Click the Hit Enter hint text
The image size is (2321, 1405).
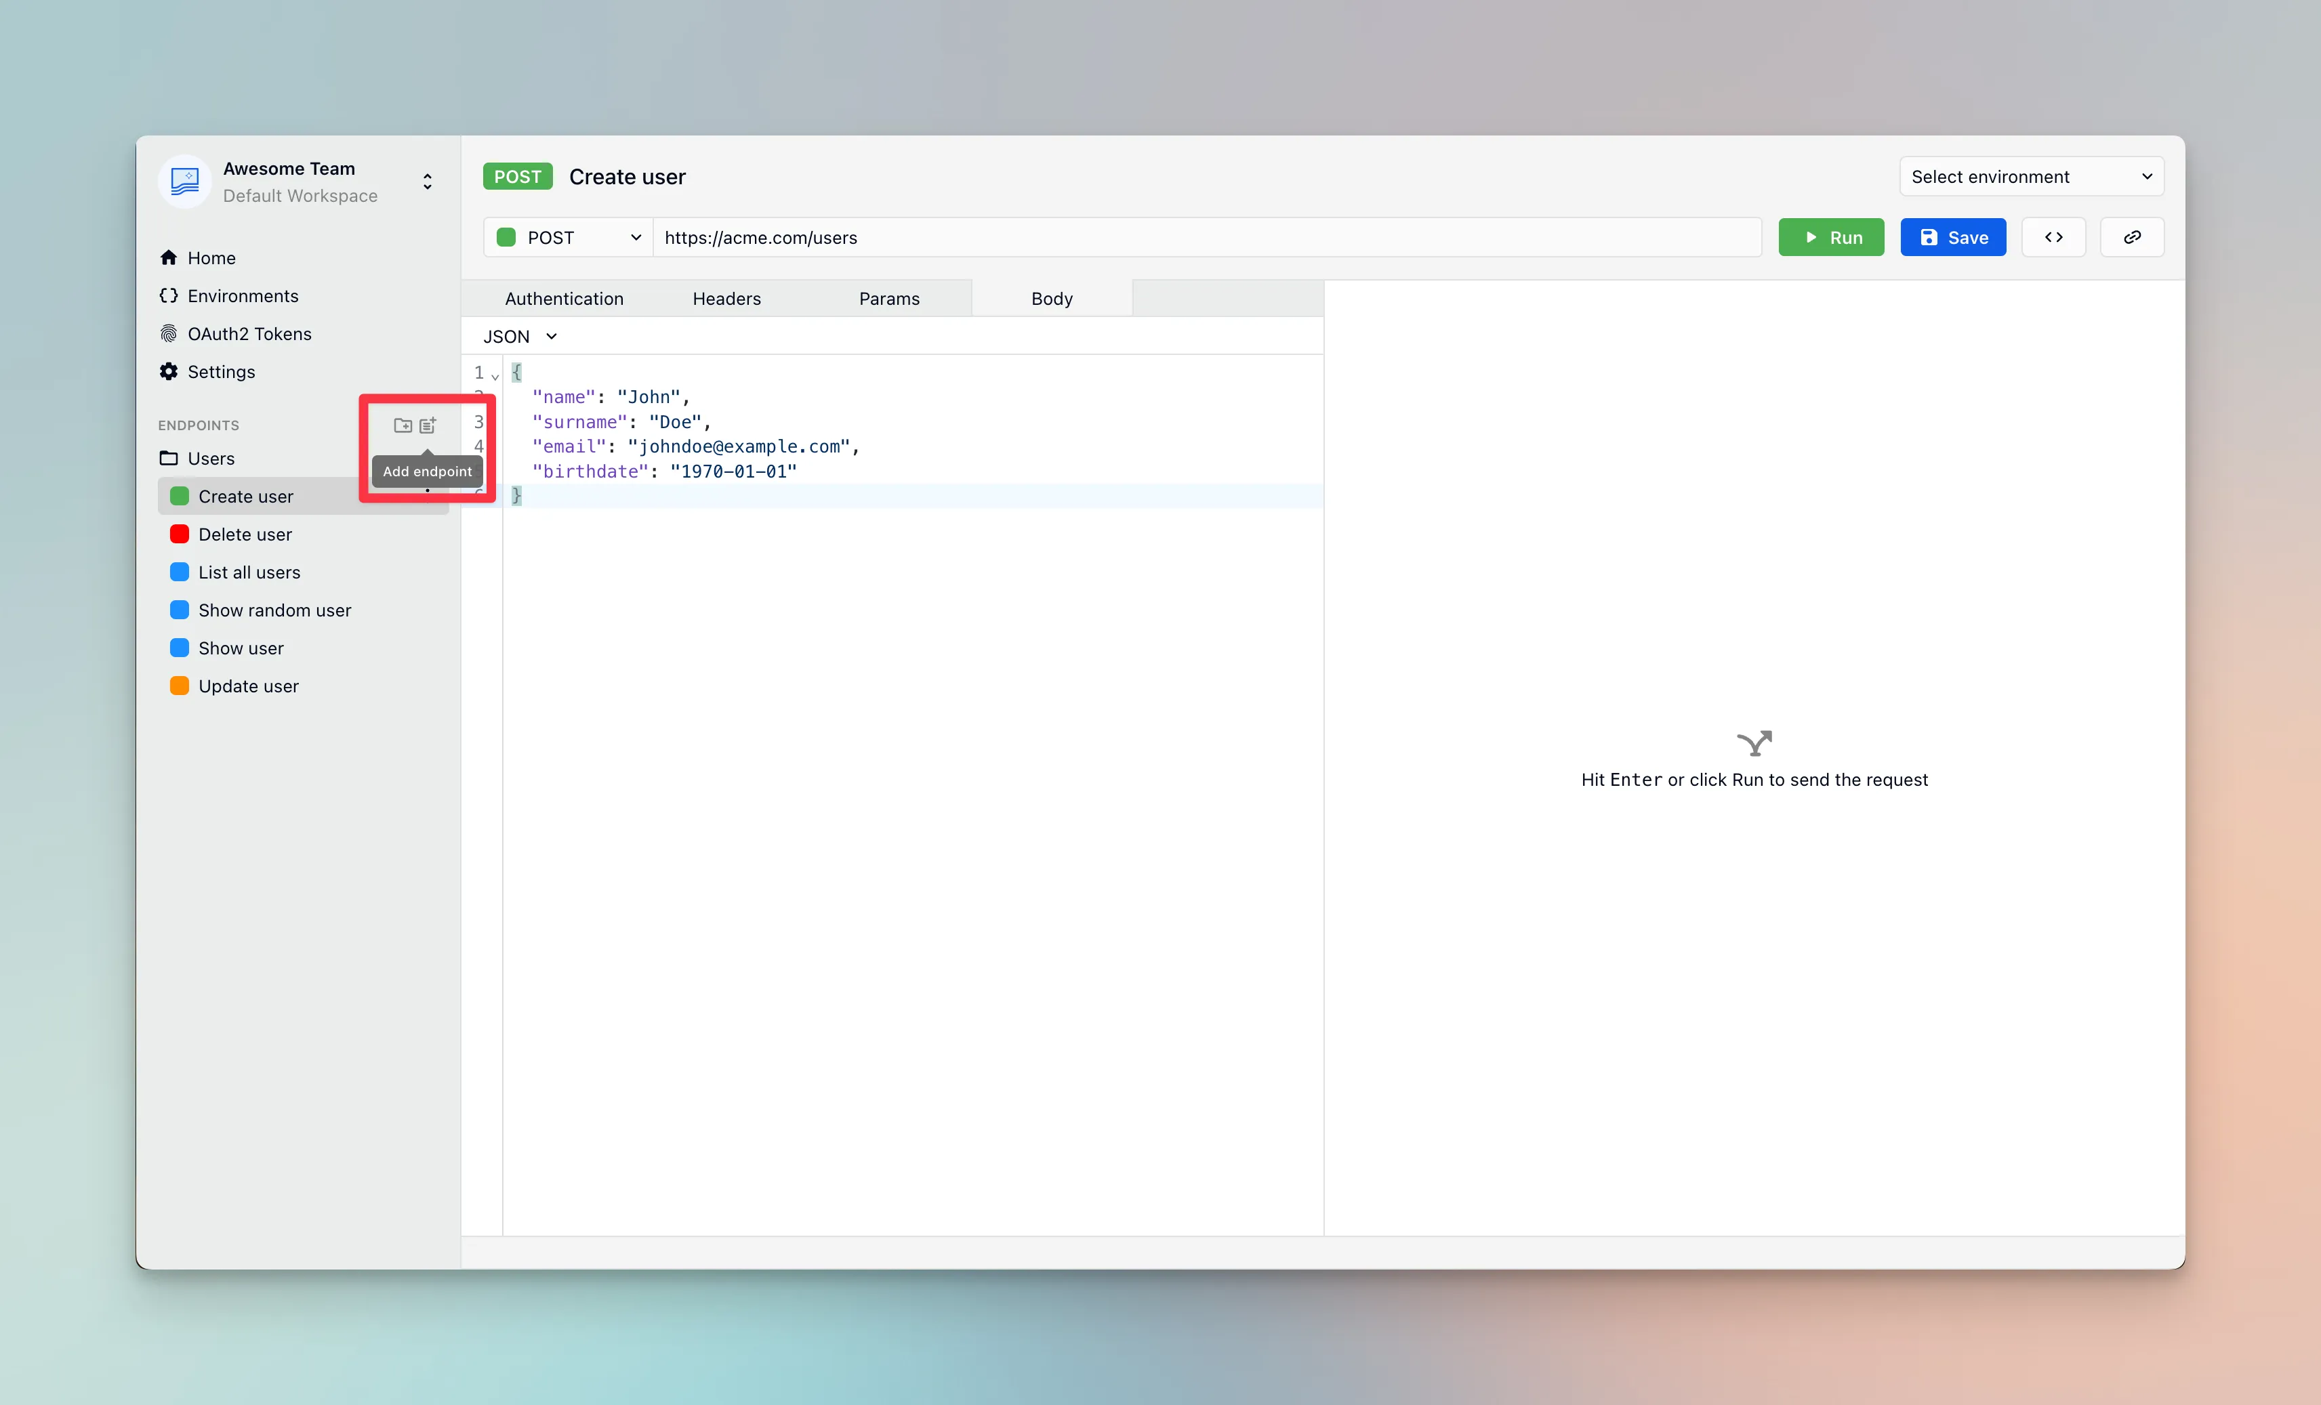tap(1754, 780)
